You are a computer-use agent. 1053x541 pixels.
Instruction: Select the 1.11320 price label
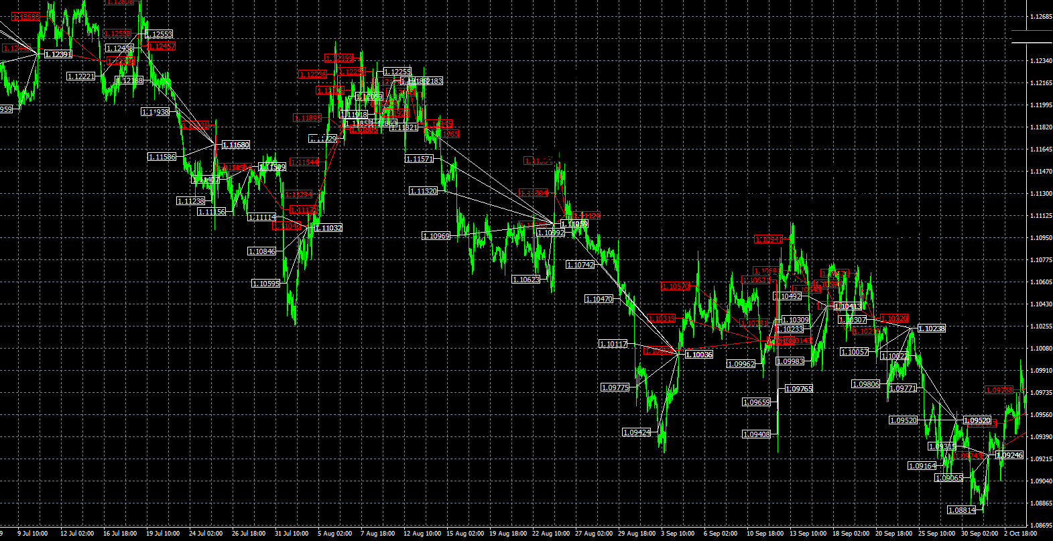click(424, 191)
